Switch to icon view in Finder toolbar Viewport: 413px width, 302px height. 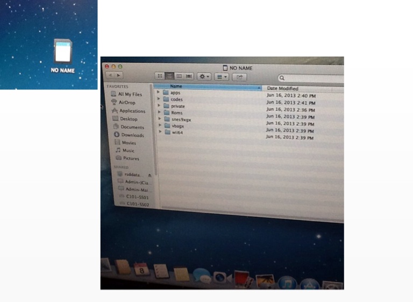click(159, 76)
